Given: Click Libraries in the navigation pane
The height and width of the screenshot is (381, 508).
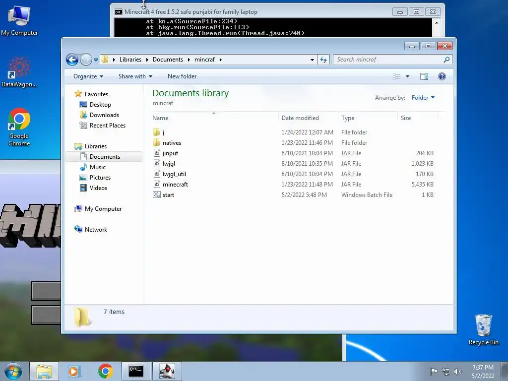Looking at the screenshot, I should point(96,146).
